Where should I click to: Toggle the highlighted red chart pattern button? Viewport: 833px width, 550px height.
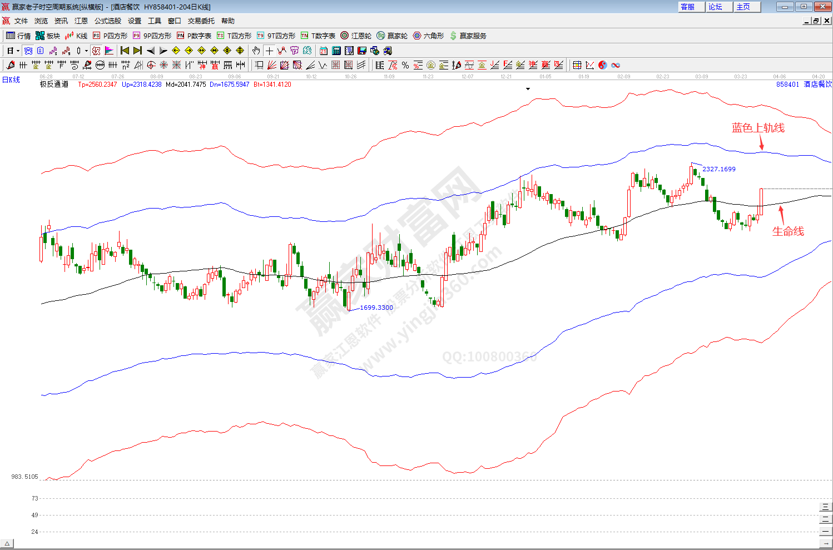pyautogui.click(x=96, y=51)
